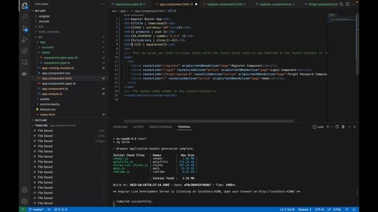This screenshot has width=378, height=212.
Task: Switch to the register.component.ts tab
Action: pos(275,4)
